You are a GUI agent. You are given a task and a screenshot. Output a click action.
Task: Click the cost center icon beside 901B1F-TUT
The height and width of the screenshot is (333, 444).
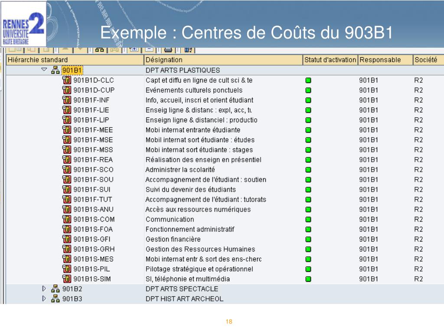pyautogui.click(x=66, y=199)
